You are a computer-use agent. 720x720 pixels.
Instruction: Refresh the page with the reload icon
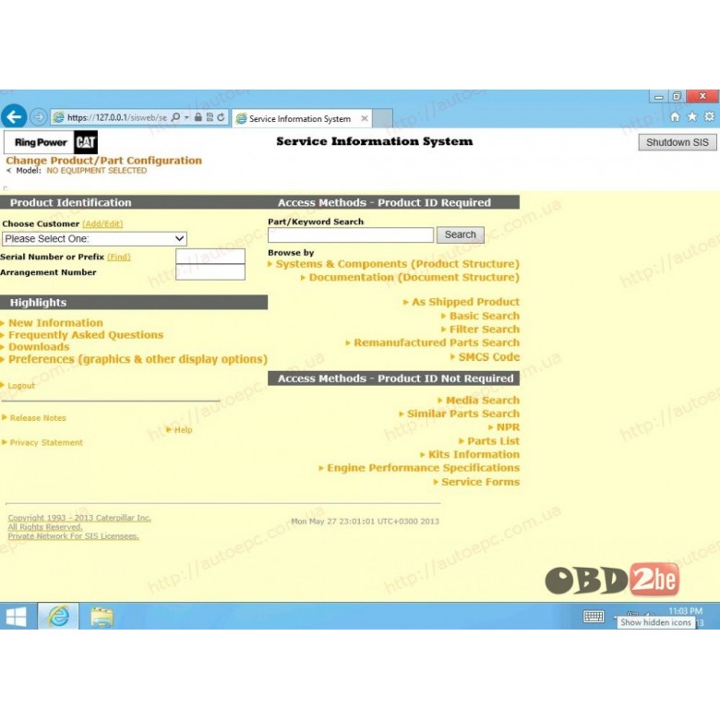click(x=221, y=117)
